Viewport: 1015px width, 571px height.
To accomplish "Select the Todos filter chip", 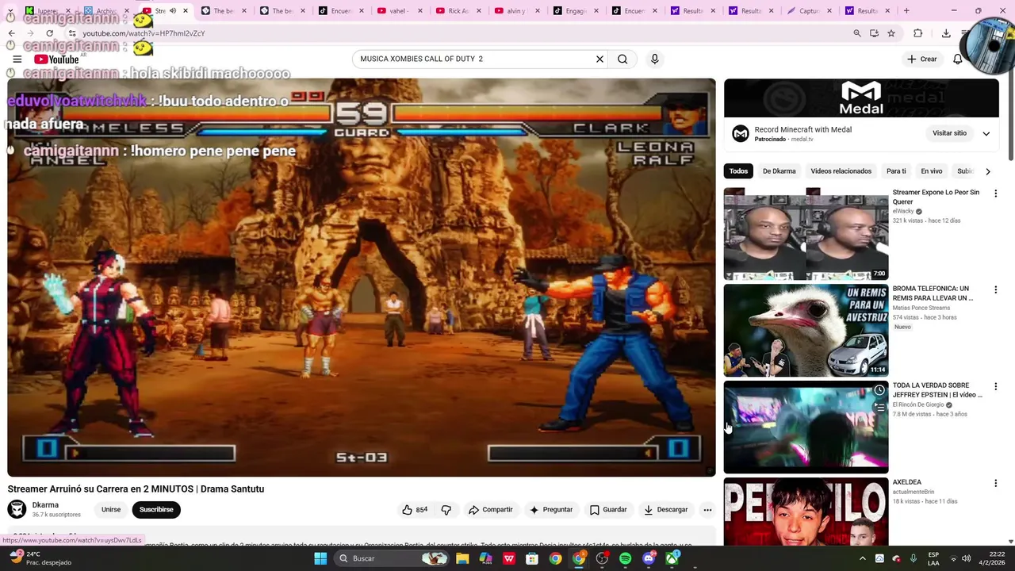I will coord(738,171).
